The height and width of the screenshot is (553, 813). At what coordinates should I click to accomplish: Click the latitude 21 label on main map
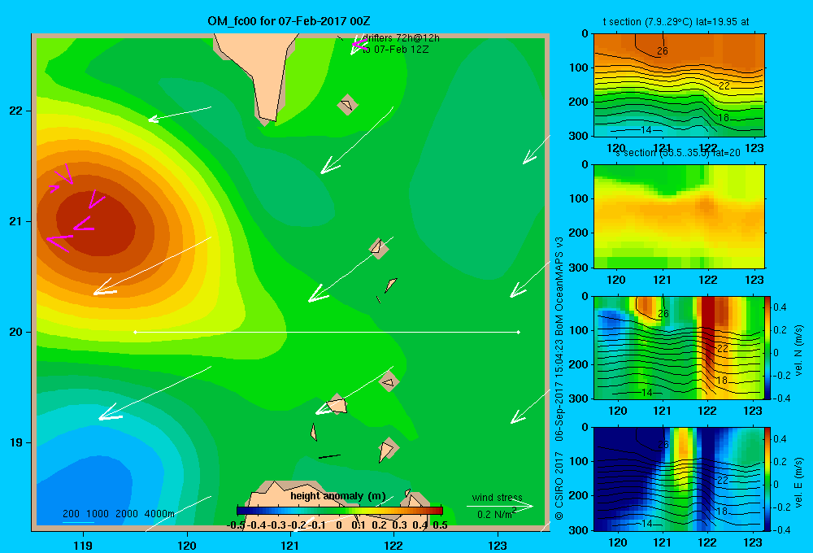15,221
